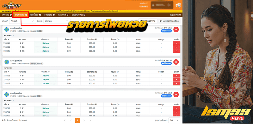Viewport: 253px width, 124px height.
Task: Switch to มุมมองรายละเอียด view
Action: coord(170,21)
